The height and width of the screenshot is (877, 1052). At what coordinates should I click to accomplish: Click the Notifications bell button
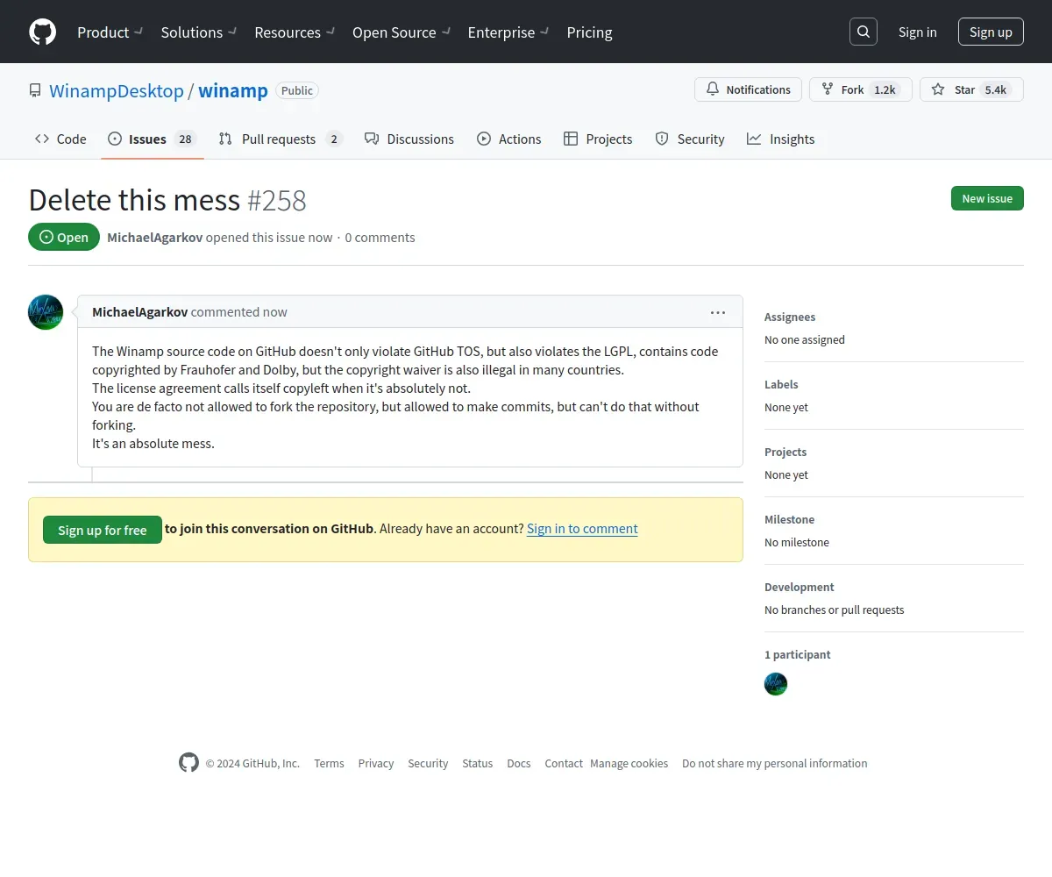pyautogui.click(x=748, y=89)
